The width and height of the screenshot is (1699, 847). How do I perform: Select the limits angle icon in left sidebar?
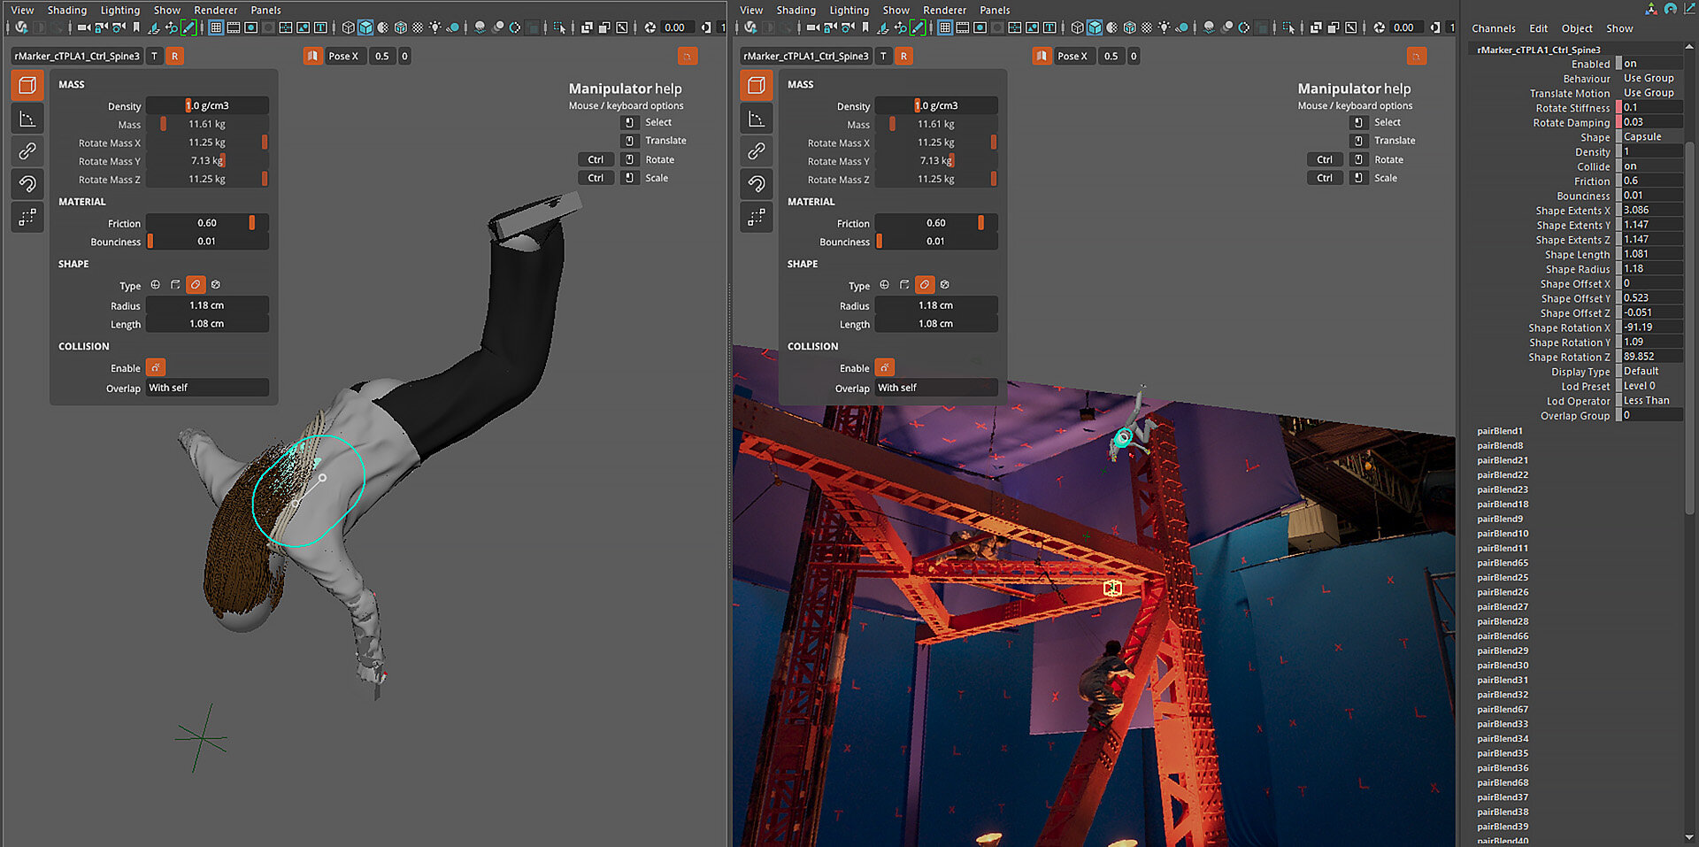[27, 119]
